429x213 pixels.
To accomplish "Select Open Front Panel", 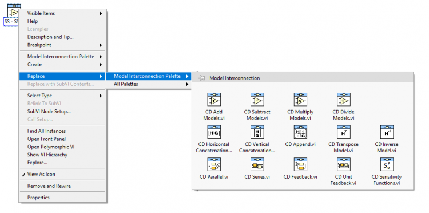I will [x=63, y=139].
